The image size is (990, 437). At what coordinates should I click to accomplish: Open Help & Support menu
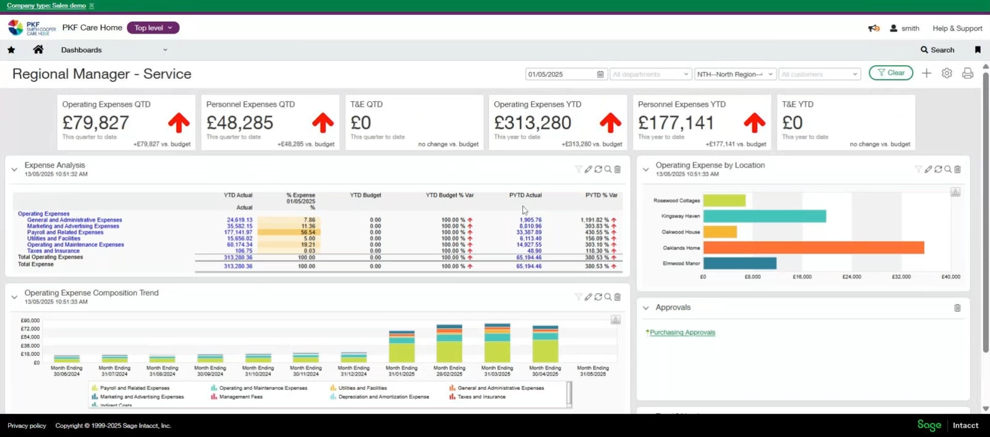pyautogui.click(x=957, y=29)
